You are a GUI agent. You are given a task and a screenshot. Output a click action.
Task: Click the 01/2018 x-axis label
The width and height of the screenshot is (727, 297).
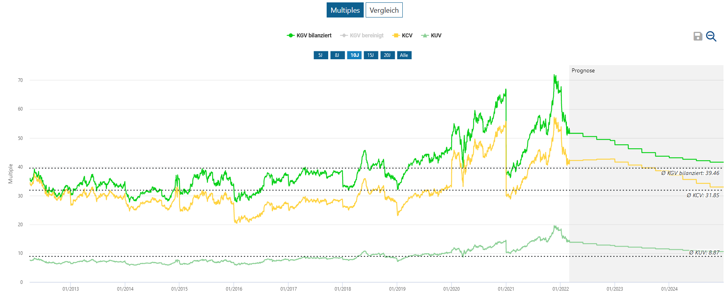point(343,289)
